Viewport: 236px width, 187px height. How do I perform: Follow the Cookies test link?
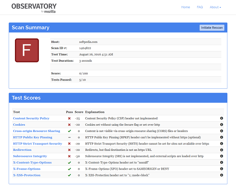pyautogui.click(x=19, y=125)
